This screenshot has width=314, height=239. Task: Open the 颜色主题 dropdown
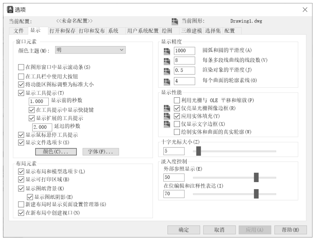tap(90, 50)
